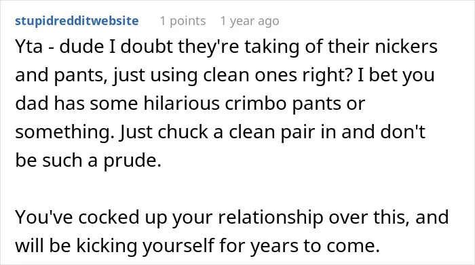Image resolution: width=475 pixels, height=265 pixels.
Task: Open the stupidredditwebsite user profile link
Action: tap(77, 21)
